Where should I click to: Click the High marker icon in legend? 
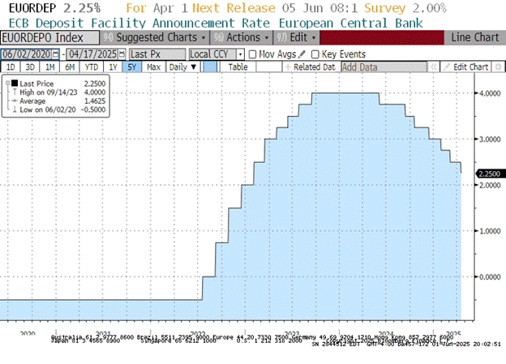tap(15, 92)
